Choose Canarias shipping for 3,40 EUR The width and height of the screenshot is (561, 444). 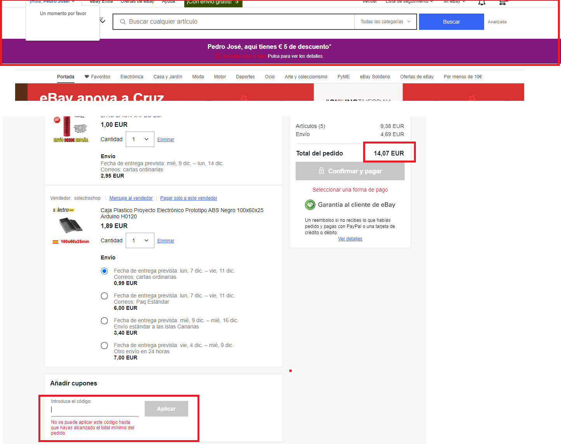coord(104,321)
